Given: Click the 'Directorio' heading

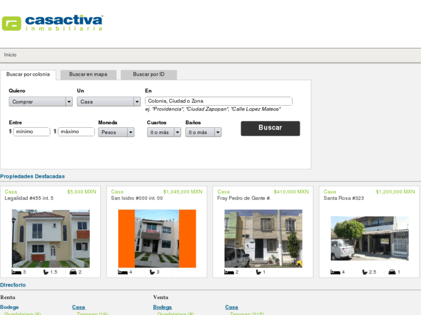Looking at the screenshot, I should pyautogui.click(x=13, y=285).
